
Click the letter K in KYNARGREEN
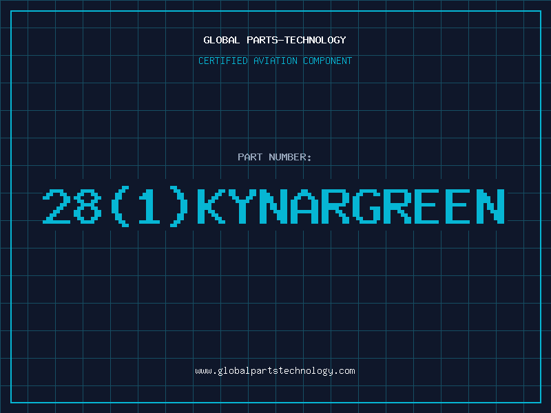[x=211, y=206]
